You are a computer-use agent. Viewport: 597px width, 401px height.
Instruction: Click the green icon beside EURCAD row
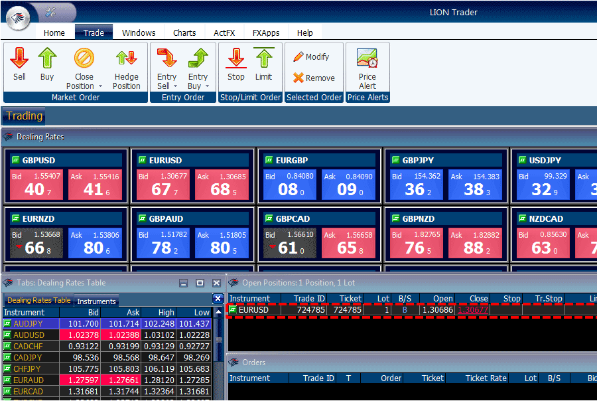click(x=7, y=391)
